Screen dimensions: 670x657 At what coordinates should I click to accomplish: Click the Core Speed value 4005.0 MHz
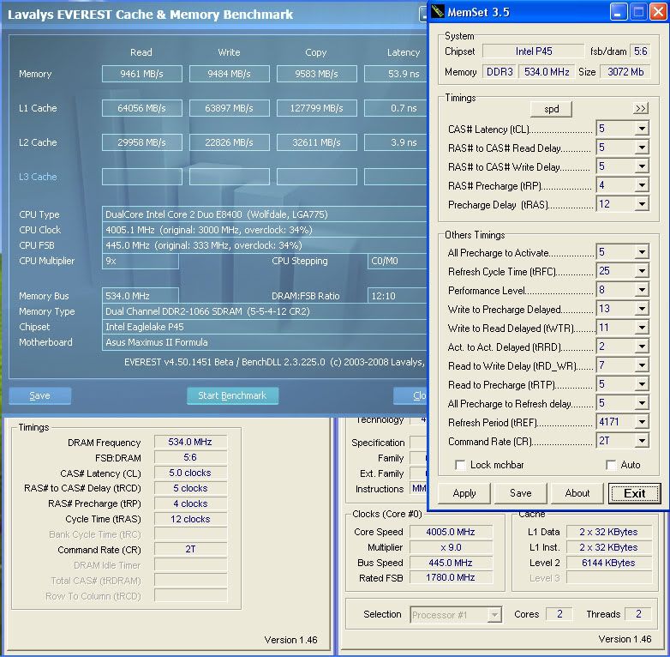tap(451, 532)
